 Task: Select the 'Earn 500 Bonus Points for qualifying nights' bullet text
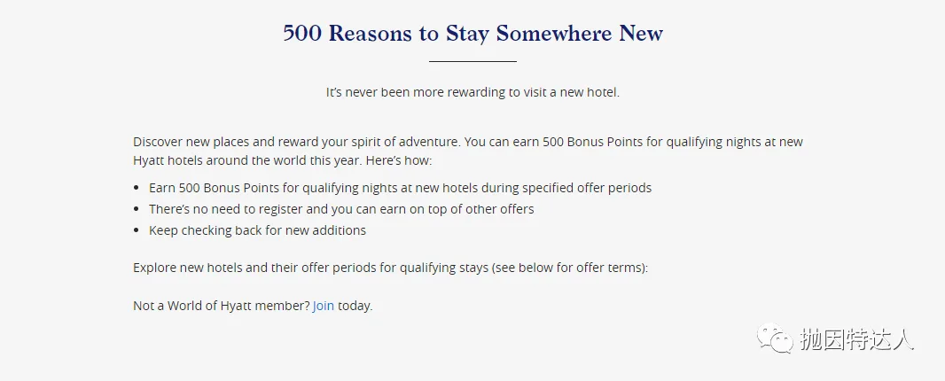[x=400, y=188]
